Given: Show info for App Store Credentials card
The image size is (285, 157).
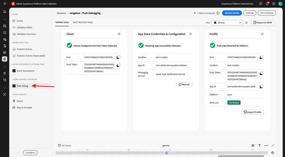Looking at the screenshot, I should [191, 34].
